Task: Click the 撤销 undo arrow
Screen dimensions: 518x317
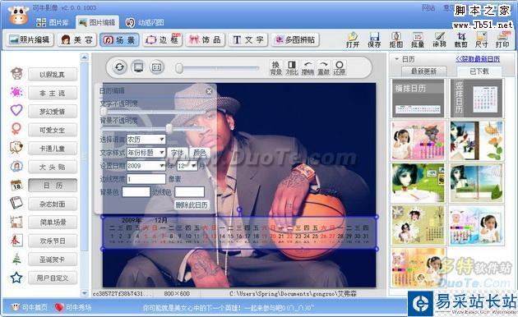Action: click(308, 68)
